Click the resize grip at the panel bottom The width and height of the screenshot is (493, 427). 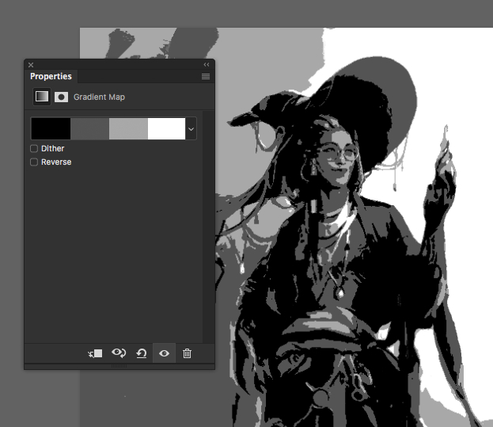coord(119,366)
